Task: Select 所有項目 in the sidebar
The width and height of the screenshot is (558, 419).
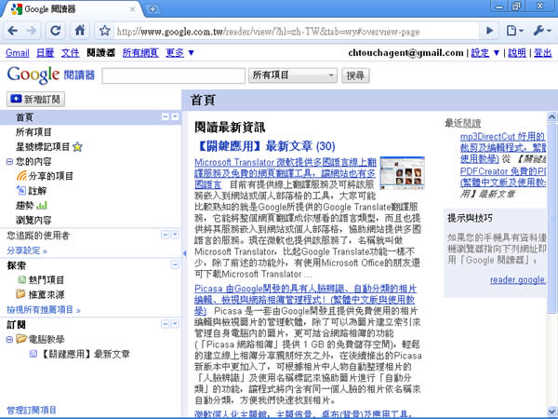Action: [33, 132]
